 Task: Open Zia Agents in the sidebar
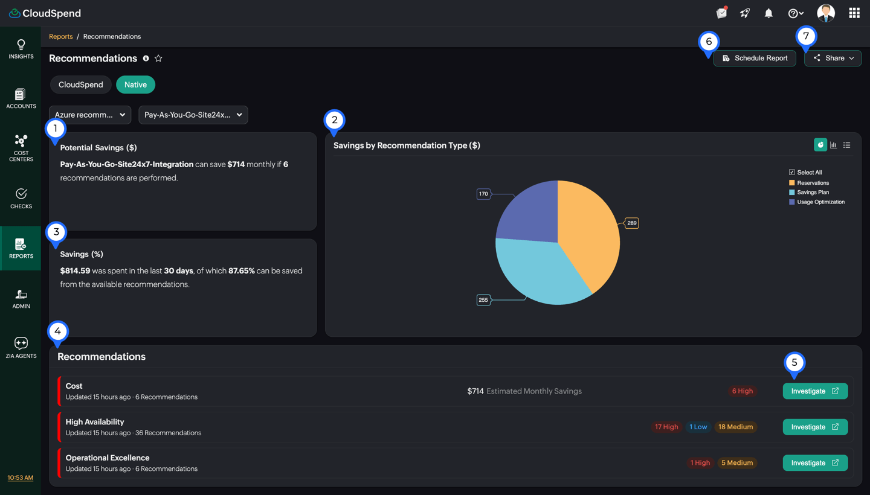(21, 348)
